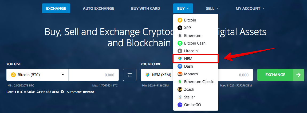Click the XRP logo icon in dropdown

180,28
